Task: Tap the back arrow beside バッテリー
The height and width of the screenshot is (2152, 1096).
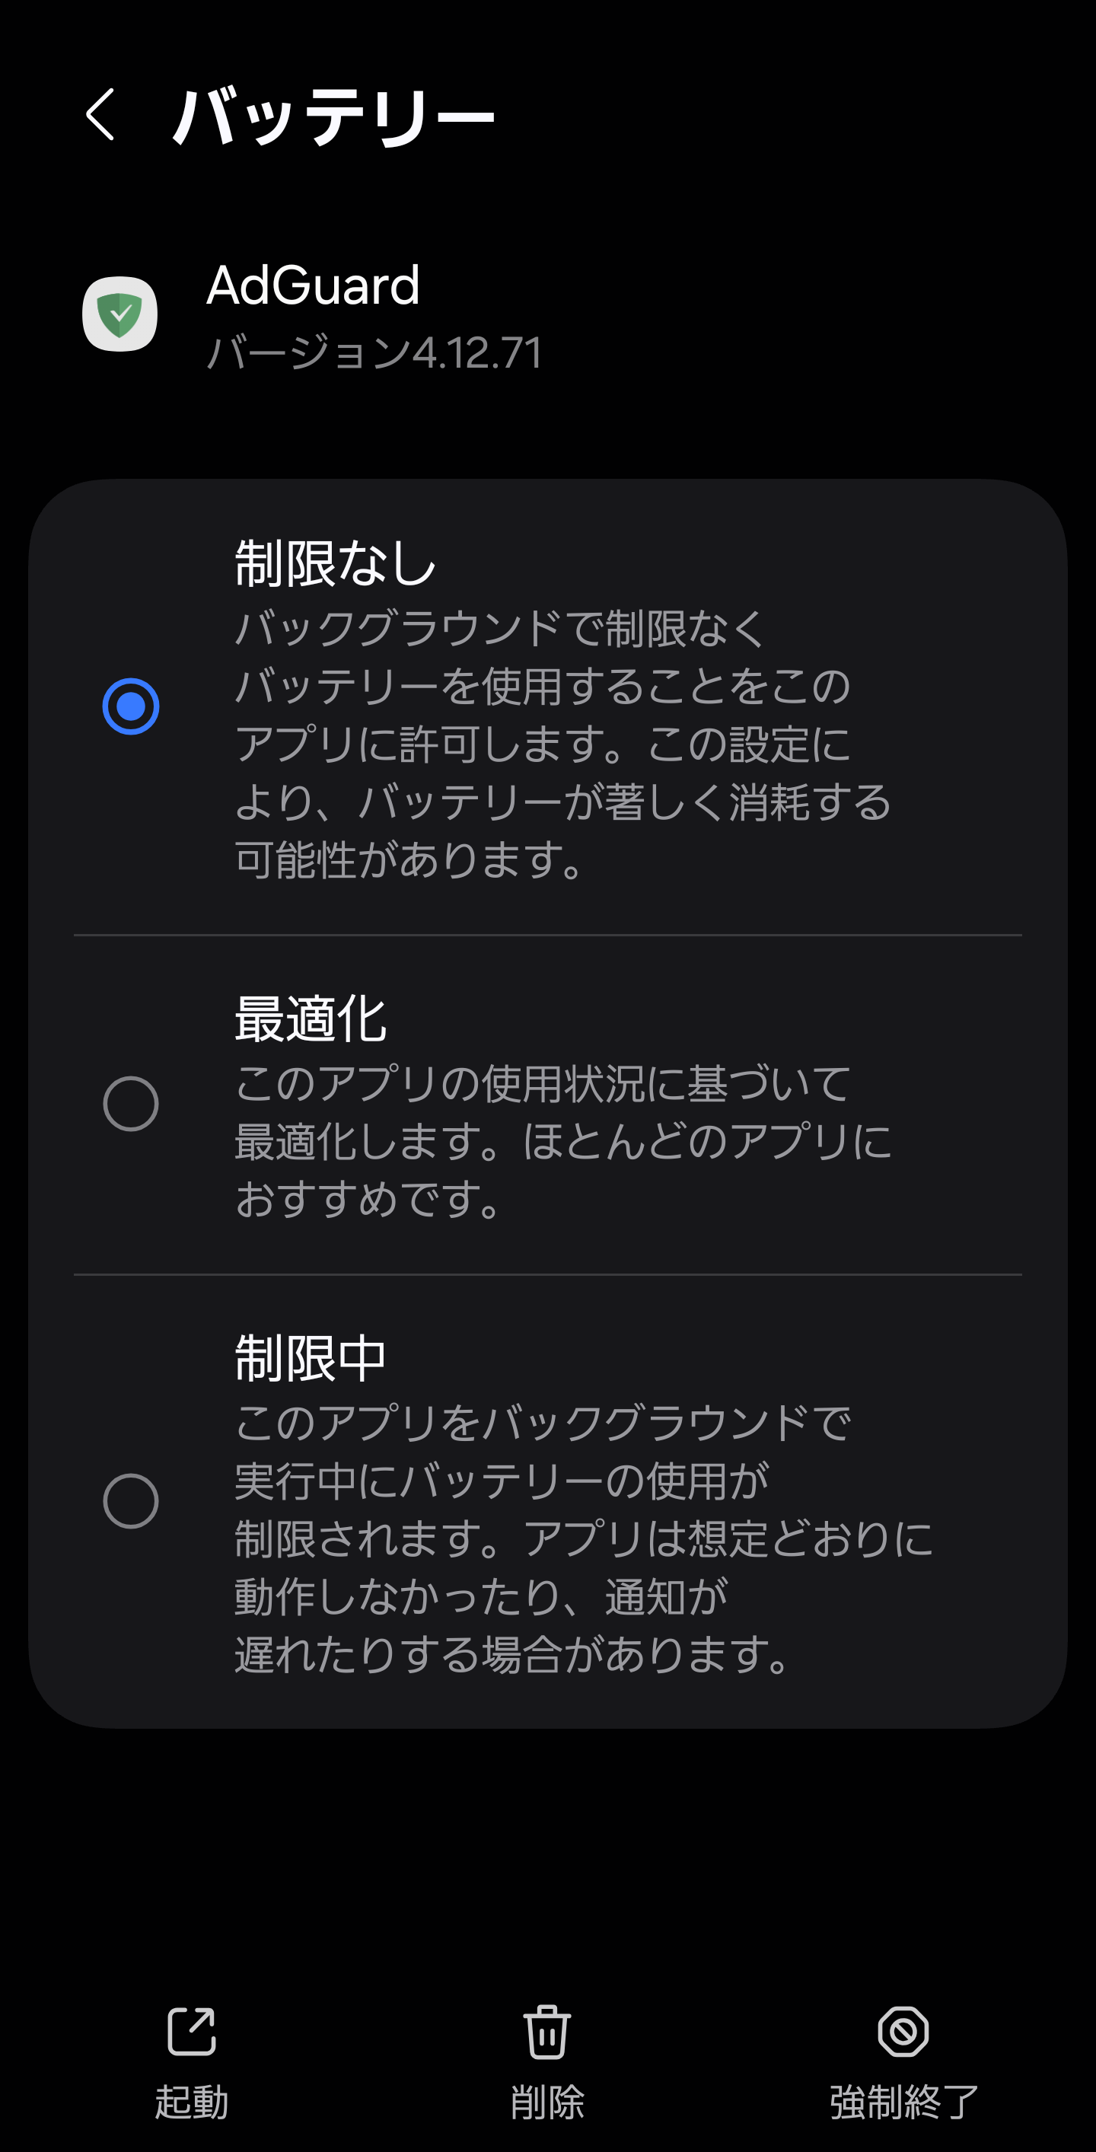Action: coord(100,114)
